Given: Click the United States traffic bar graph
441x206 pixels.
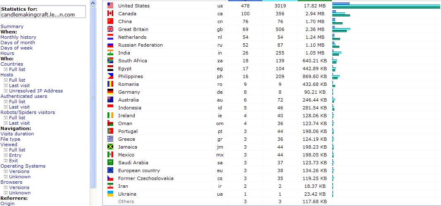Looking at the screenshot, I should click(386, 6).
